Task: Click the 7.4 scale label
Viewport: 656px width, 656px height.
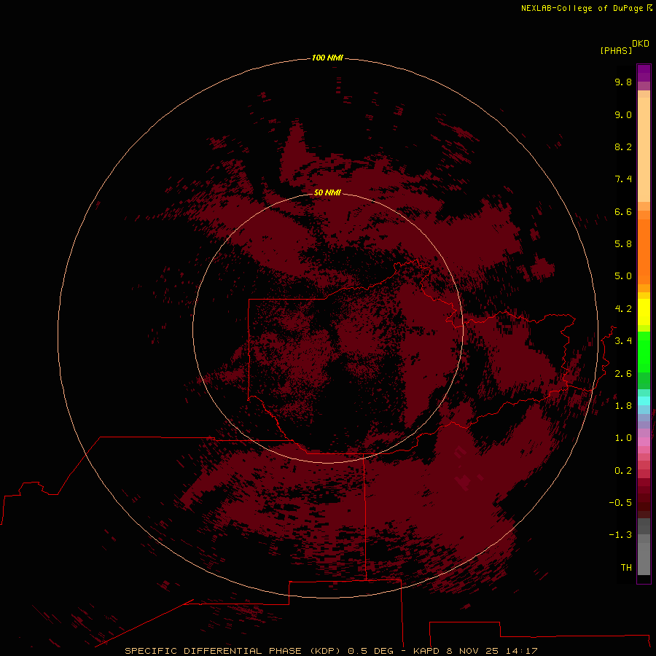Action: (x=623, y=179)
